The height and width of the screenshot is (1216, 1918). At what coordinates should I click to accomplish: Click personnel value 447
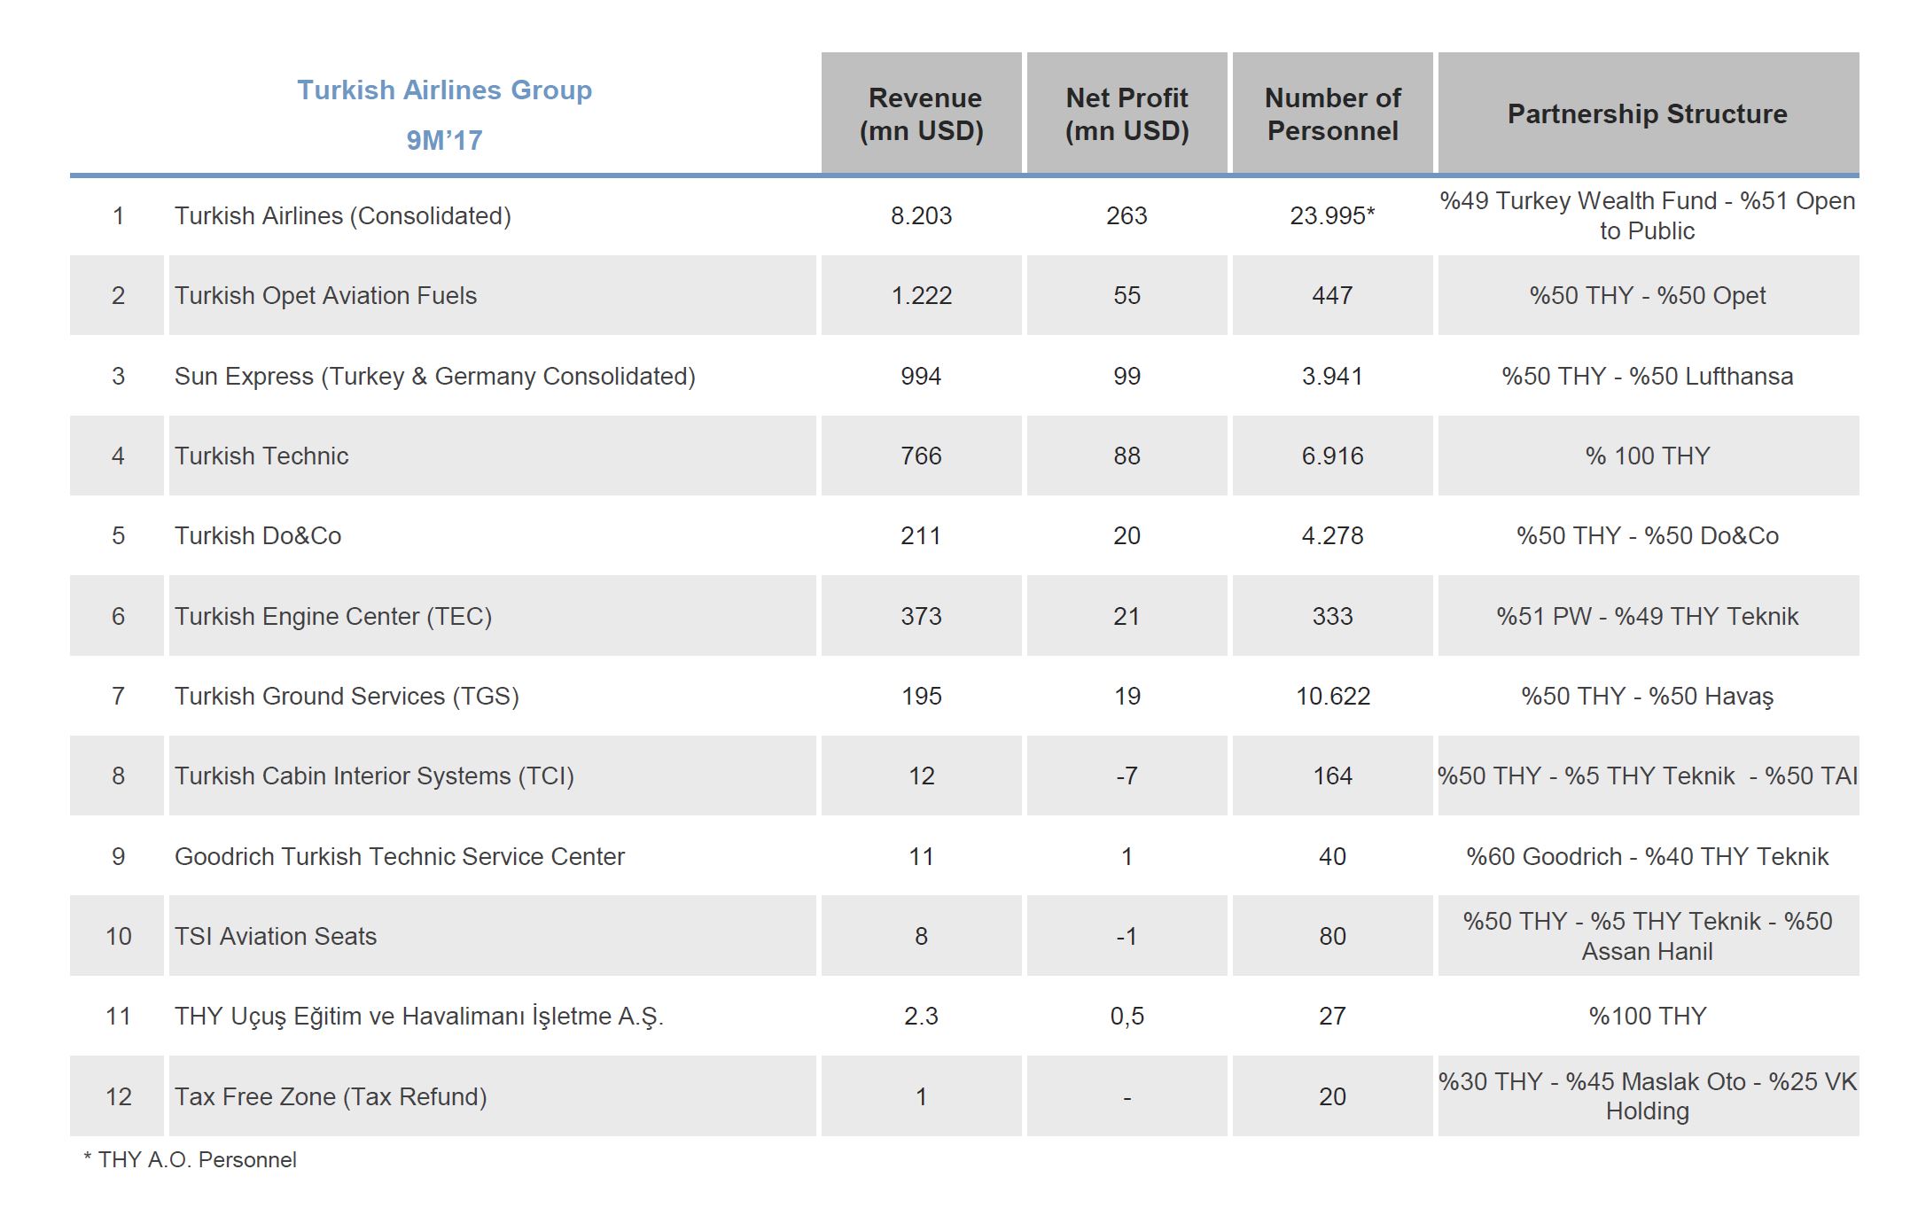[1333, 296]
